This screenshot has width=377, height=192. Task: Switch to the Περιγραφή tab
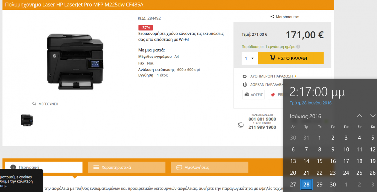coord(44,167)
